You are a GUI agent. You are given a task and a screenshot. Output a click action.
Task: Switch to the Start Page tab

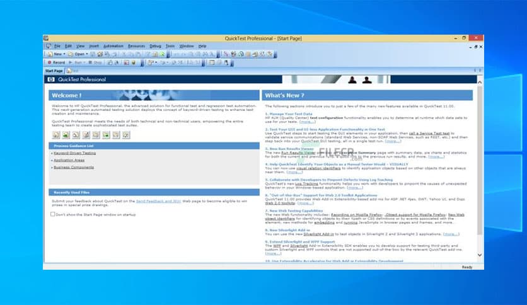(54, 71)
